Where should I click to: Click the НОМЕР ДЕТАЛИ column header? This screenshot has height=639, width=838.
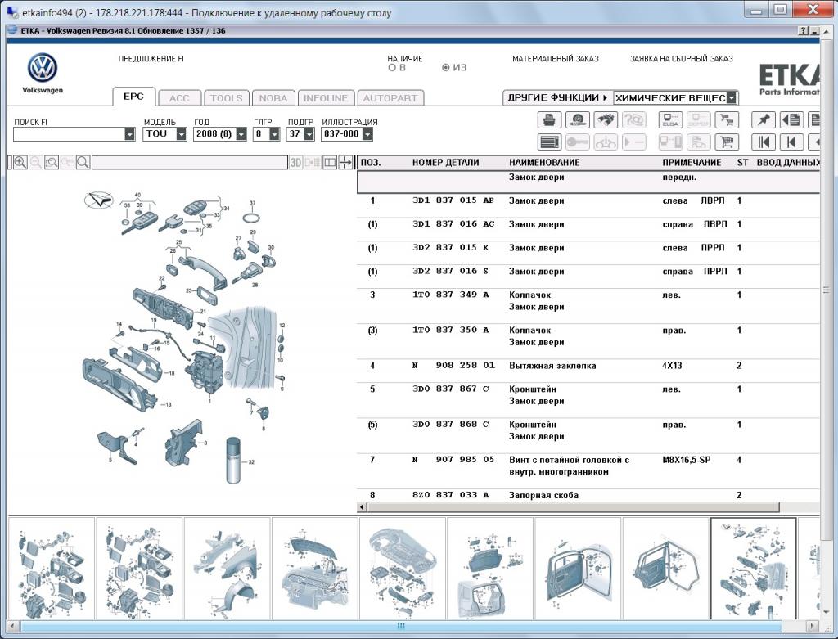(446, 163)
